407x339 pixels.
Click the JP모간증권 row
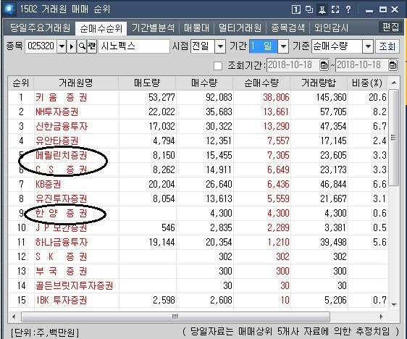(198, 228)
